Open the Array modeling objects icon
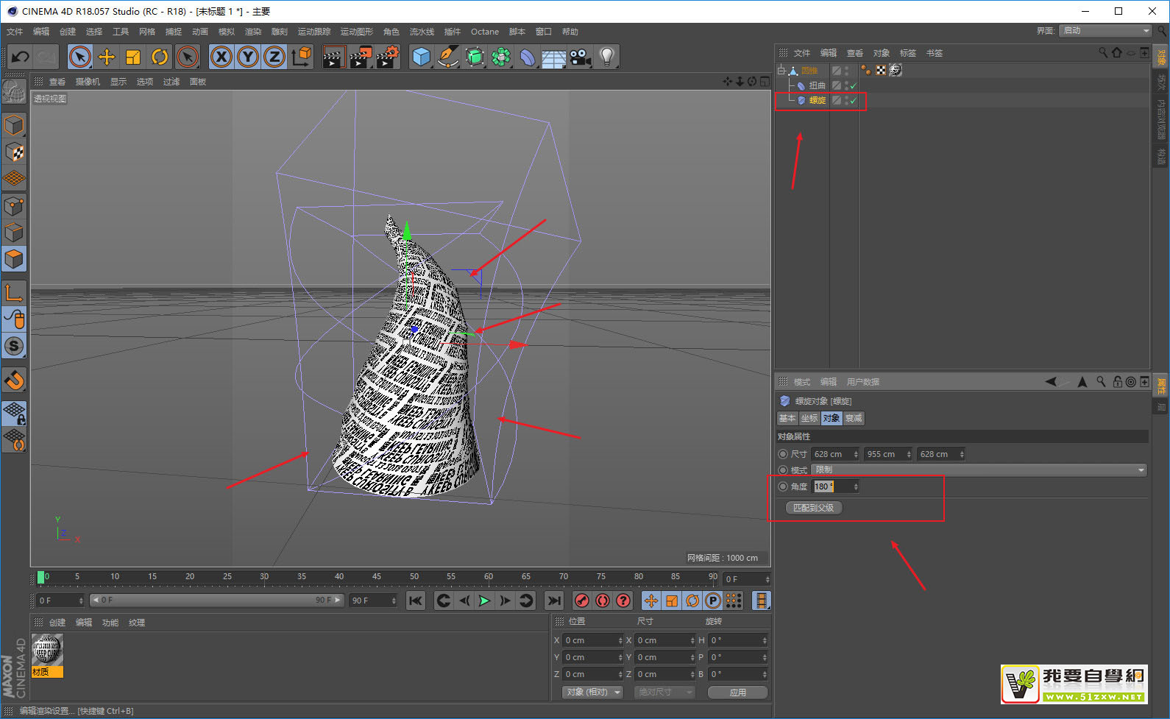1170x719 pixels. (501, 57)
